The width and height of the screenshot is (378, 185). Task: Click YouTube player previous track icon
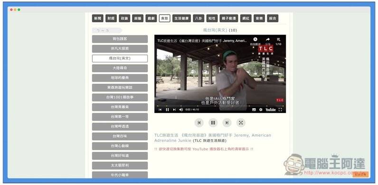point(160,110)
